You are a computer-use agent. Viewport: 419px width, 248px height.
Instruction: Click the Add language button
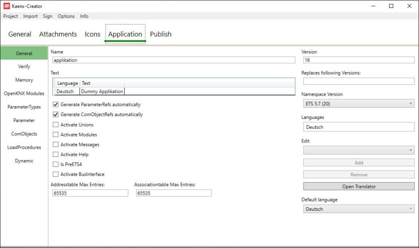[359, 163]
